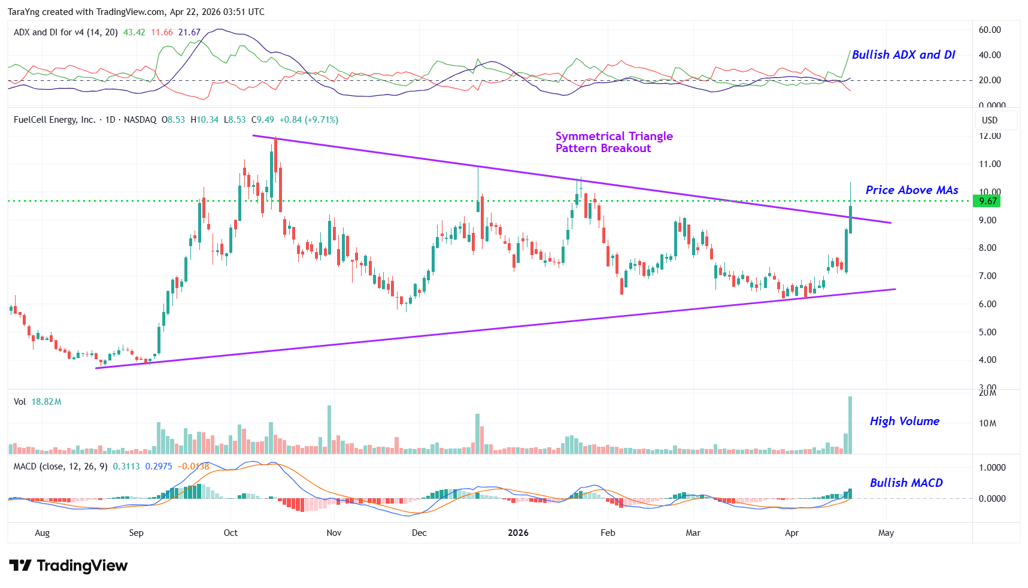The width and height of the screenshot is (1028, 588).
Task: Click the TradingView logo at bottom left
Action: coord(68,566)
